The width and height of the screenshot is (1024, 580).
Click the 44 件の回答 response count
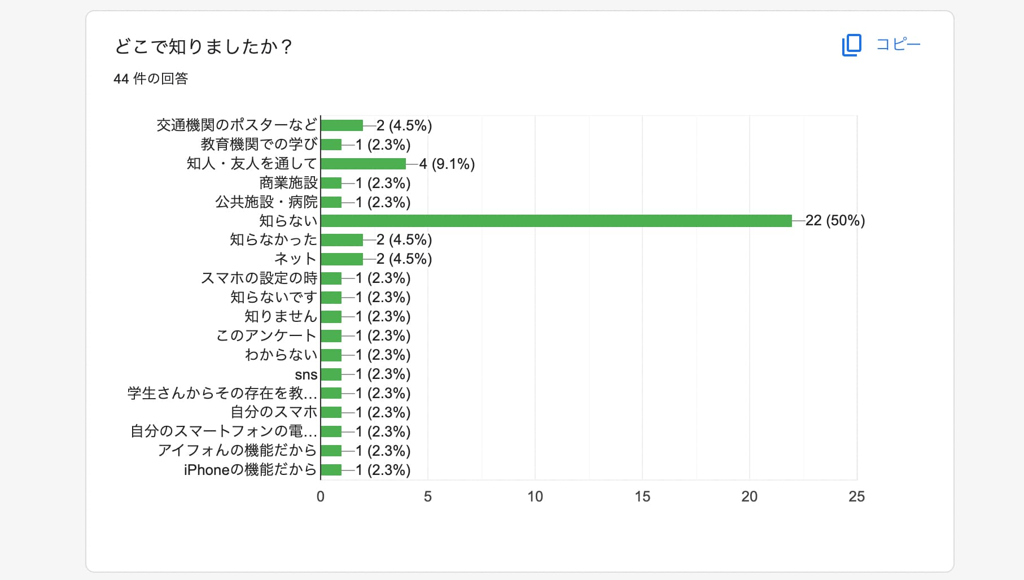151,79
